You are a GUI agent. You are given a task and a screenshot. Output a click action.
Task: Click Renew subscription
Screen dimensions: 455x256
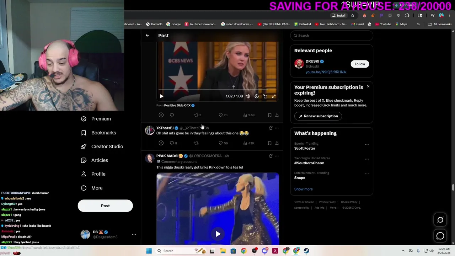click(x=318, y=116)
